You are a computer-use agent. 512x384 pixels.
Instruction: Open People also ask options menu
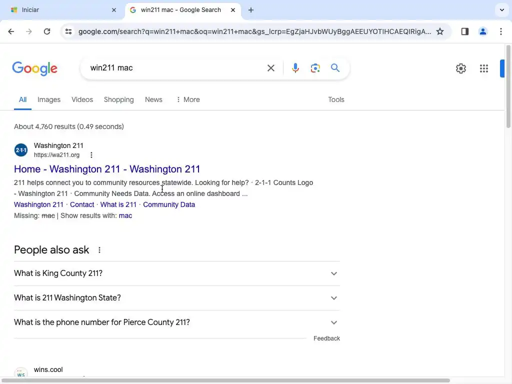(99, 250)
